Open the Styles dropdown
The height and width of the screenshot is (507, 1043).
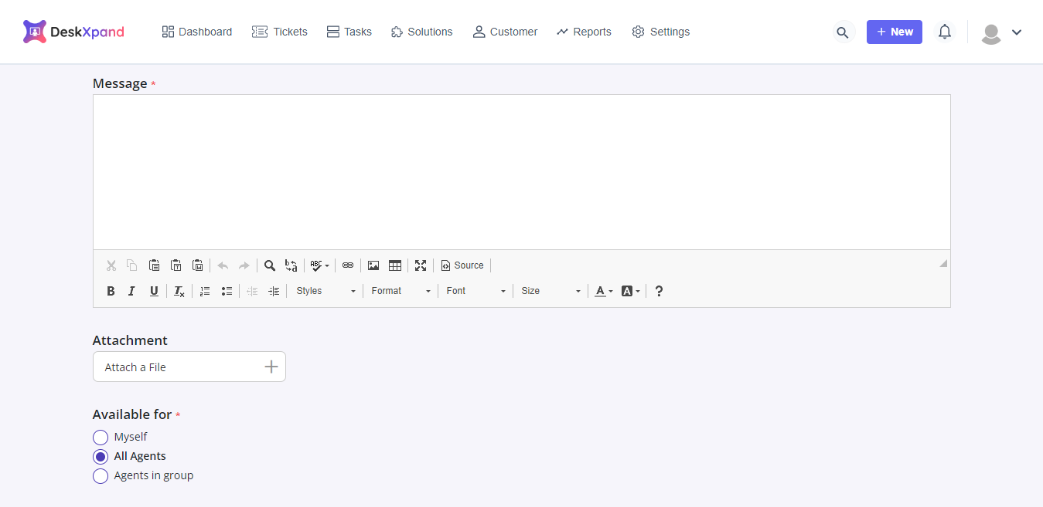point(326,291)
